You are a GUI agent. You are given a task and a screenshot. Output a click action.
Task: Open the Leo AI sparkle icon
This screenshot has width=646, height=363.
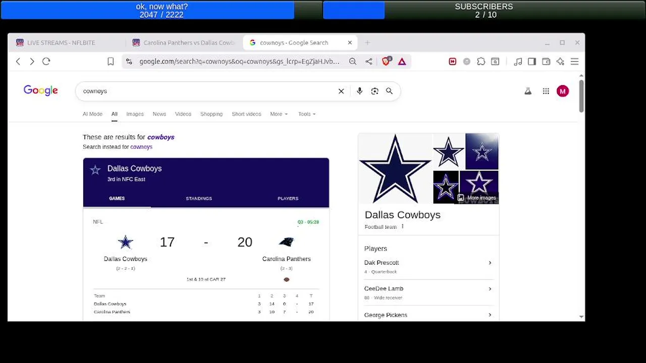560,62
